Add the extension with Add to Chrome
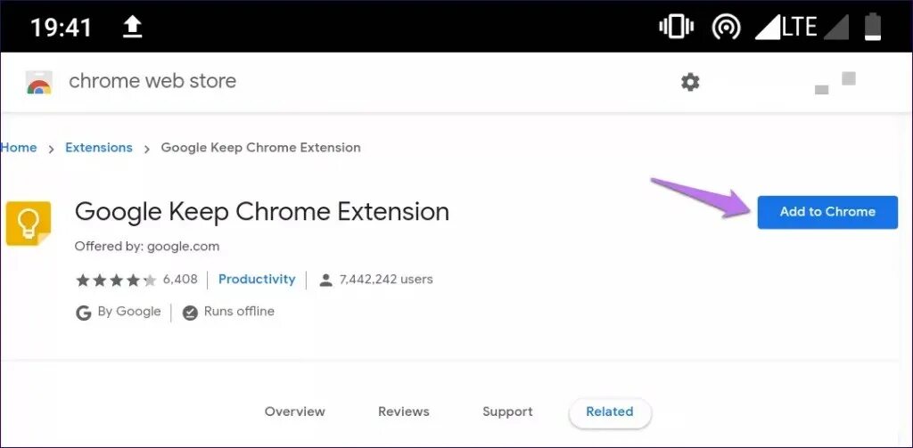Viewport: 913px width, 448px height. (x=827, y=212)
